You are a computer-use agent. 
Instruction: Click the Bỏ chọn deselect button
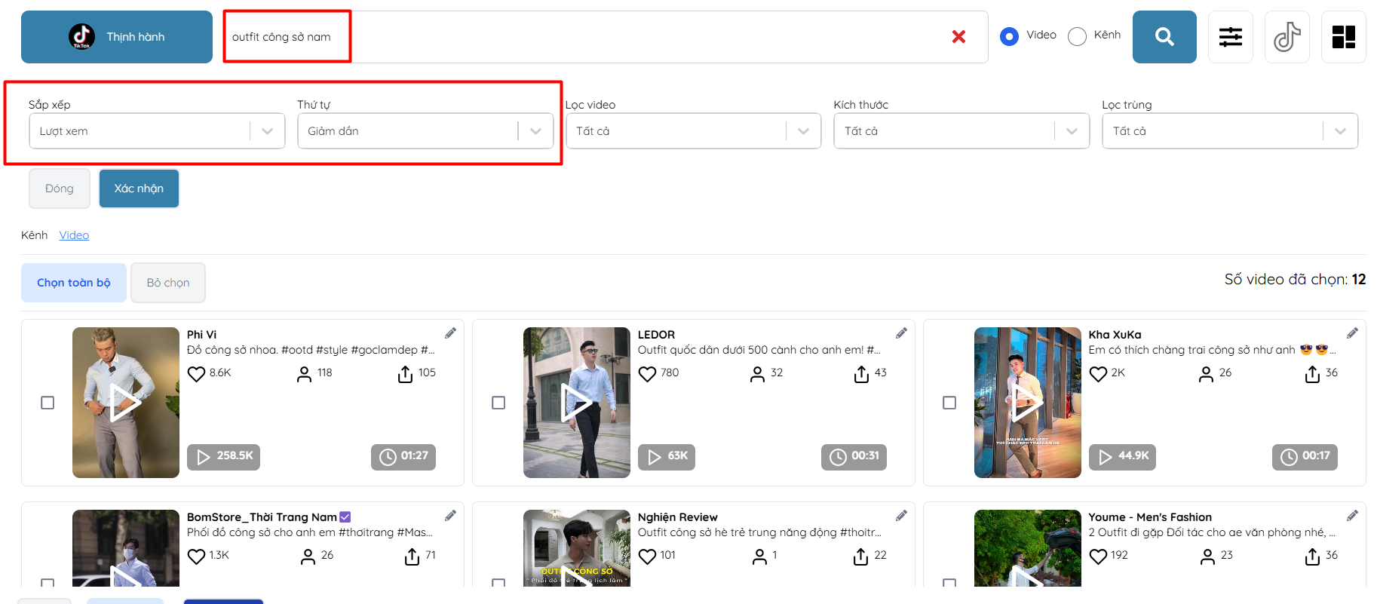[x=168, y=283]
